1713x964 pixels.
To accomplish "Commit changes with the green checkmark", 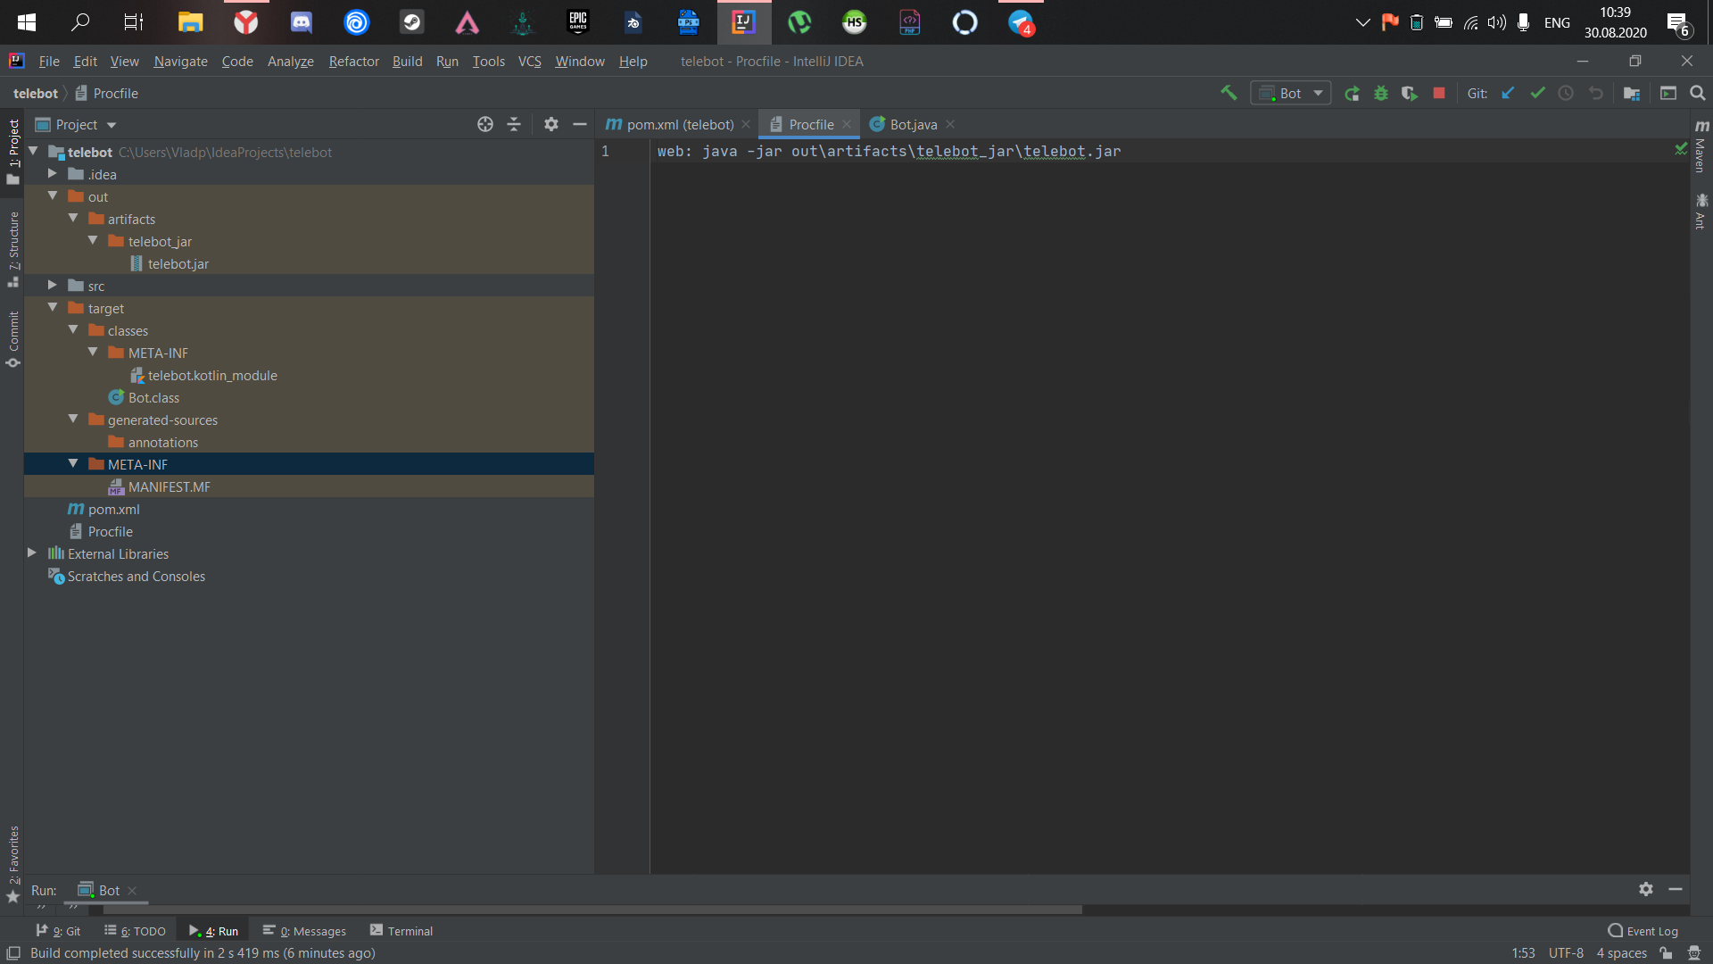I will (x=1537, y=93).
